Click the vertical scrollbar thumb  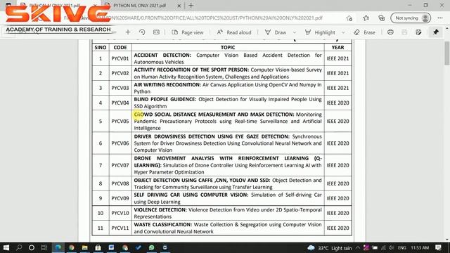[447, 53]
